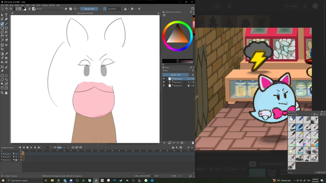Select the Zoom magnifier tool
Viewport: 326px width, 183px height.
click(x=2, y=93)
